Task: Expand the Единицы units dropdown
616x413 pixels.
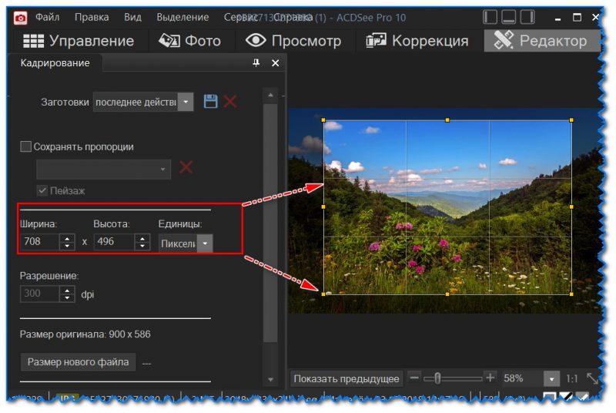Action: (x=205, y=243)
